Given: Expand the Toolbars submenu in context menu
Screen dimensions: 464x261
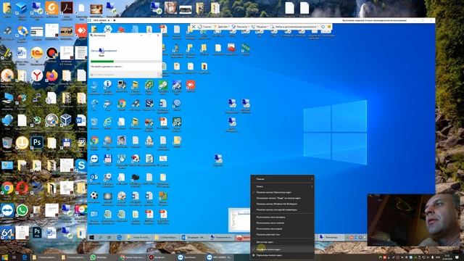Looking at the screenshot, I should (282, 179).
